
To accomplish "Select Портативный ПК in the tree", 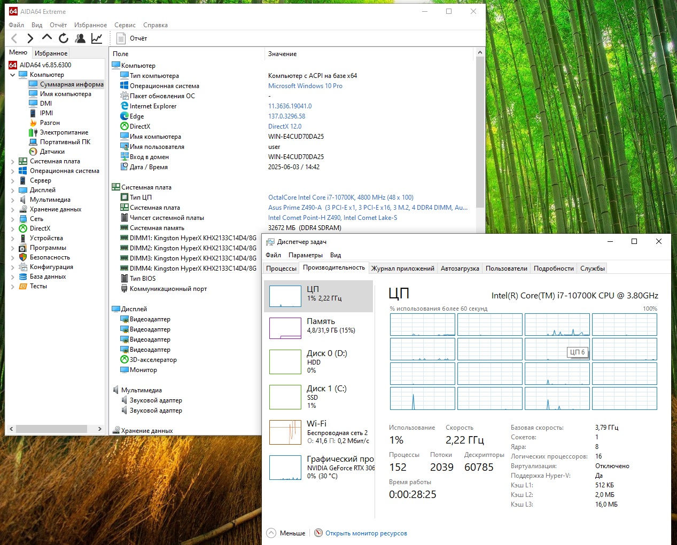I will (65, 142).
